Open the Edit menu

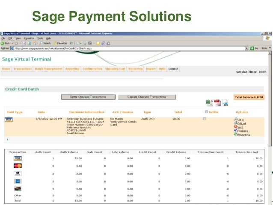coord(10,39)
